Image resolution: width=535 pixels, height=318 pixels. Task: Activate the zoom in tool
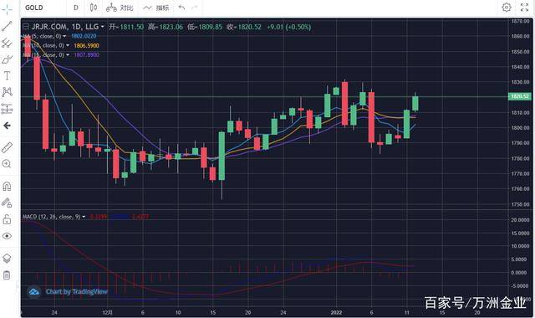click(7, 164)
